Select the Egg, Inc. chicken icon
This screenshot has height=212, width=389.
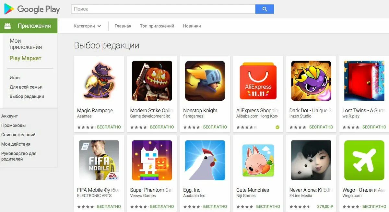205,160
